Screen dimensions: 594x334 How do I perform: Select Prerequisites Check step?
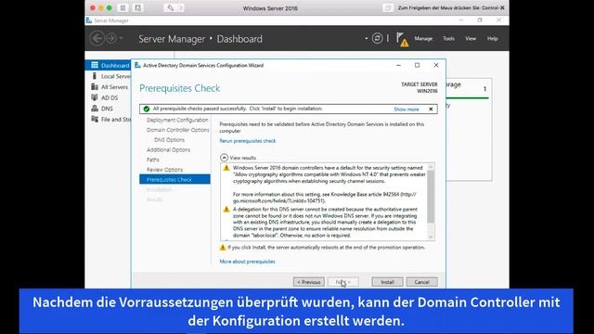[x=174, y=179]
